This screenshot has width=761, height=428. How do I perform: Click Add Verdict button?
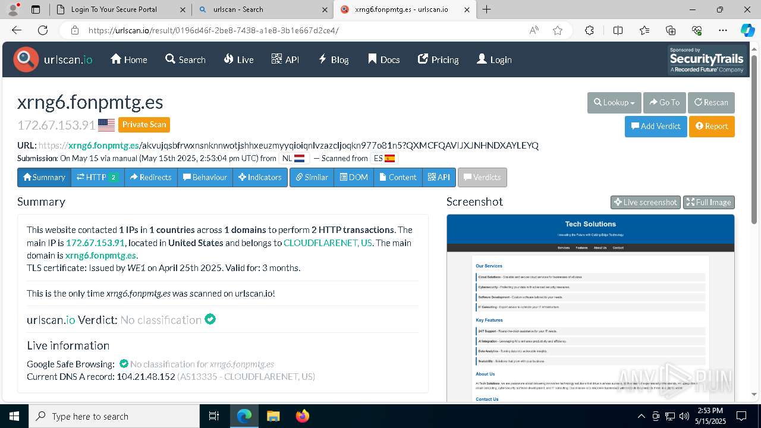656,126
